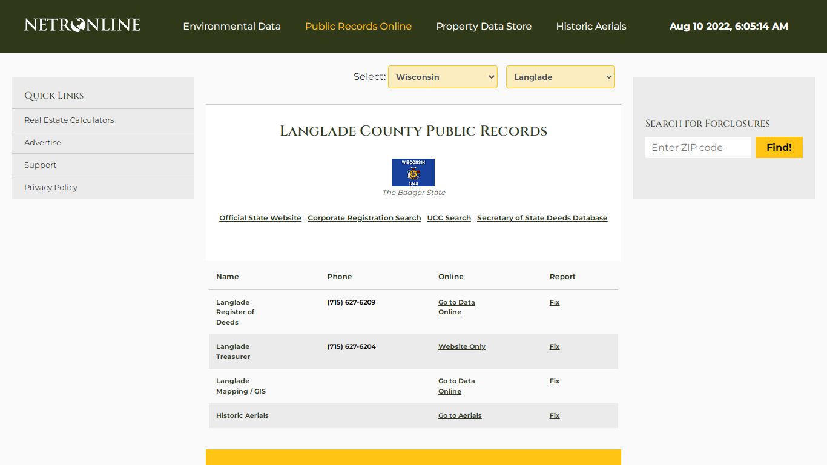Click Fix for Langlade Register of Deeds
The height and width of the screenshot is (465, 827).
pyautogui.click(x=555, y=302)
